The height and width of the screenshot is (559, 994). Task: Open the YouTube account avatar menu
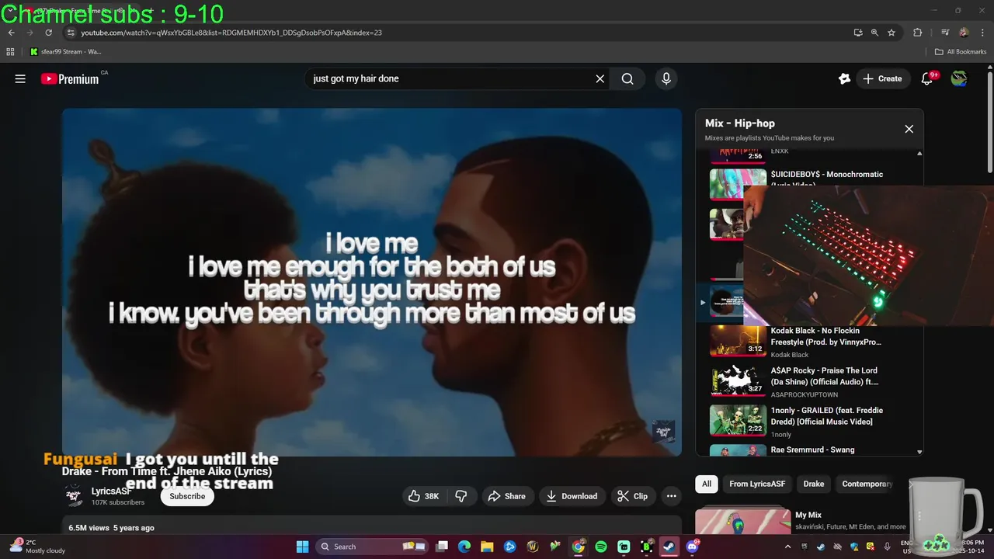pos(959,78)
